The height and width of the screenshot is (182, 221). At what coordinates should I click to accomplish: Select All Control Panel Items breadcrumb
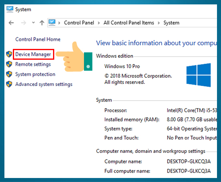click(129, 22)
